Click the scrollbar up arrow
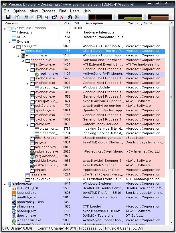The image size is (176, 233). pos(171,23)
